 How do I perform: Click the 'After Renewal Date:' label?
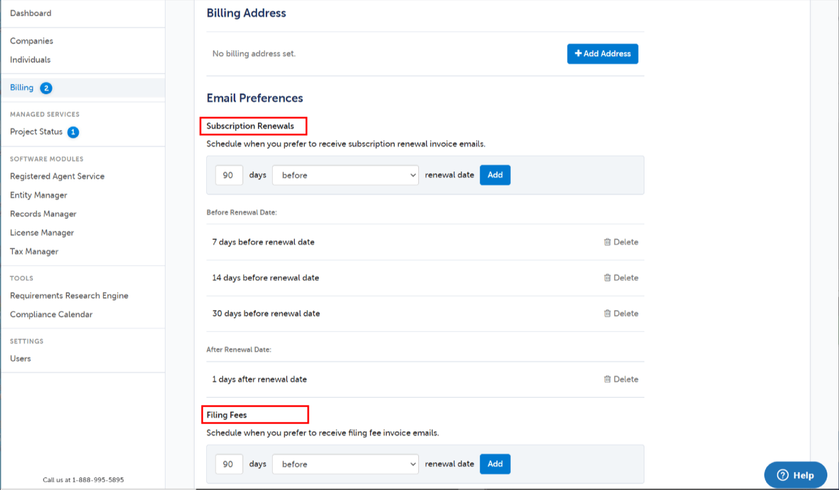(239, 350)
